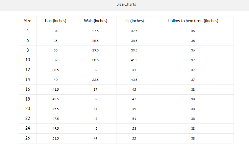Click the Hollow to hem (front) header
The image size is (249, 150).
tap(193, 21)
